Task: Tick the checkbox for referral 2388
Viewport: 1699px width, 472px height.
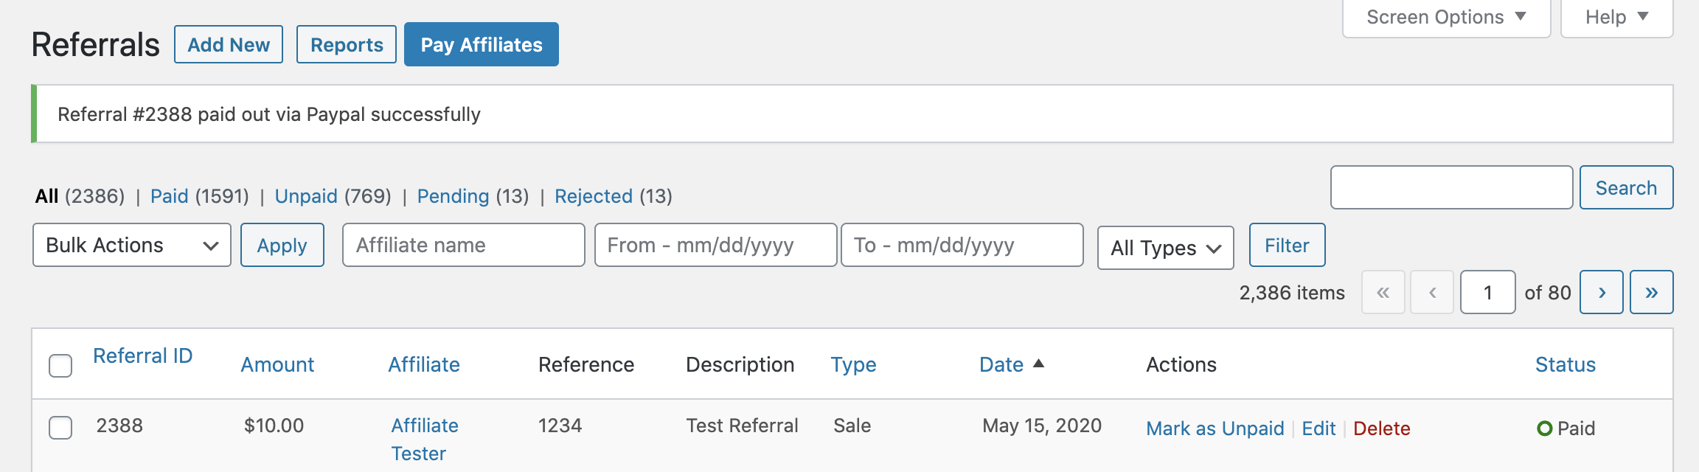Action: pyautogui.click(x=60, y=427)
